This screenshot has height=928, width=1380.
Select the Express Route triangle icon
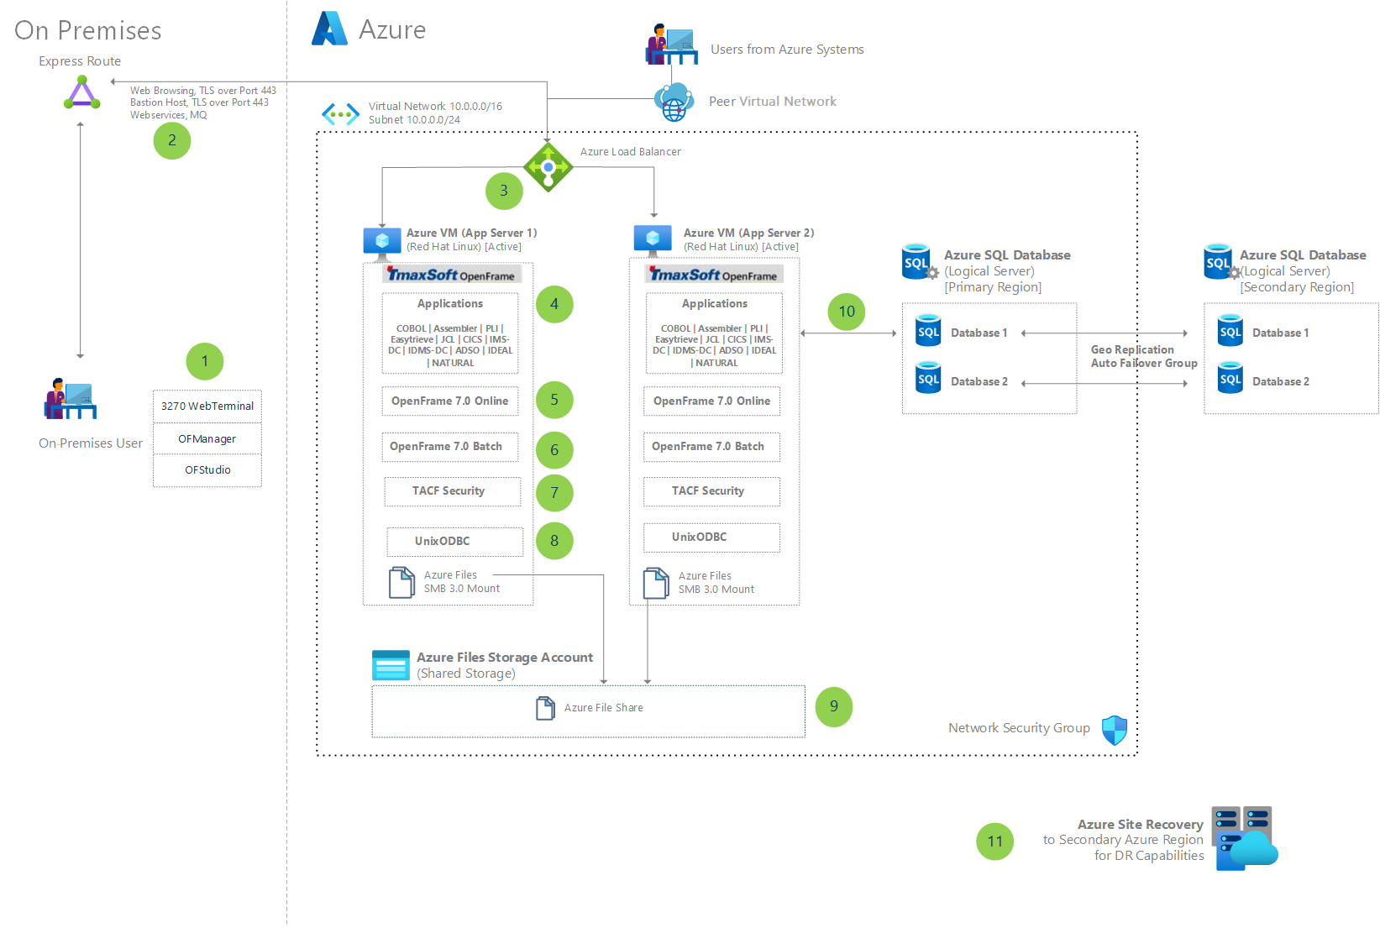(82, 93)
